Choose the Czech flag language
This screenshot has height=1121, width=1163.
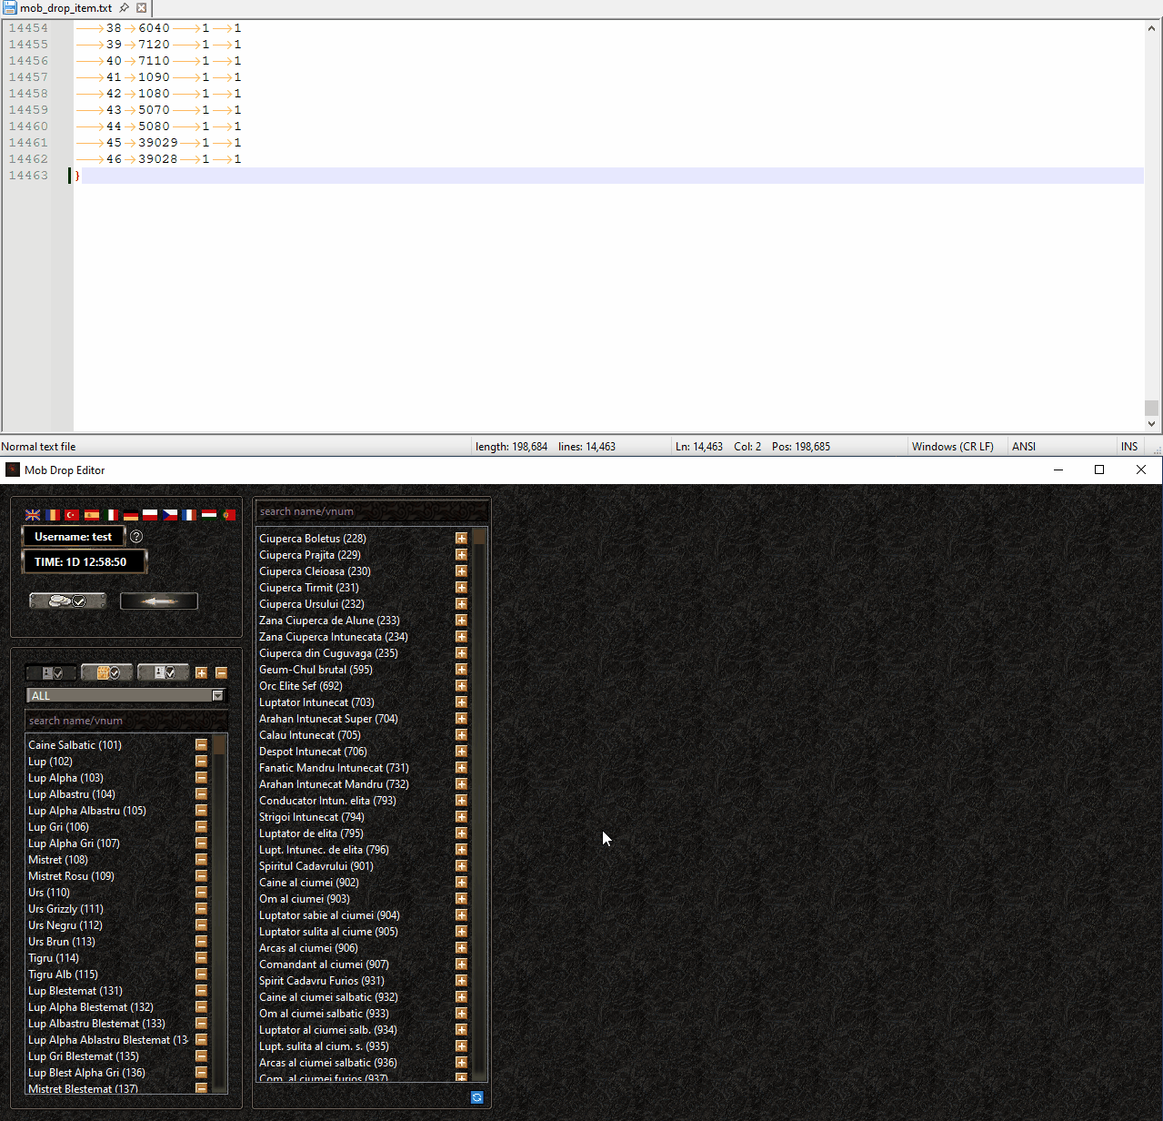(x=170, y=515)
